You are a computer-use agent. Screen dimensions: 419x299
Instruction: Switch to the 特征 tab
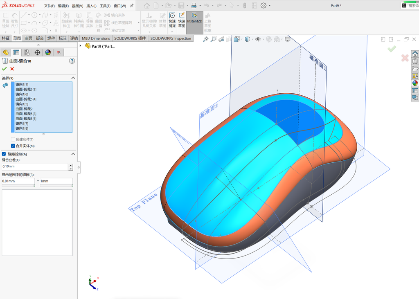point(6,38)
